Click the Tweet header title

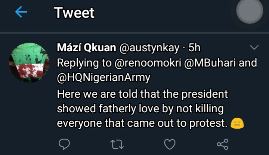74,13
